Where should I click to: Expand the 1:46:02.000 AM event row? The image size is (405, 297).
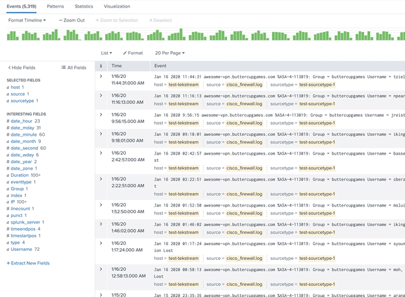101,224
